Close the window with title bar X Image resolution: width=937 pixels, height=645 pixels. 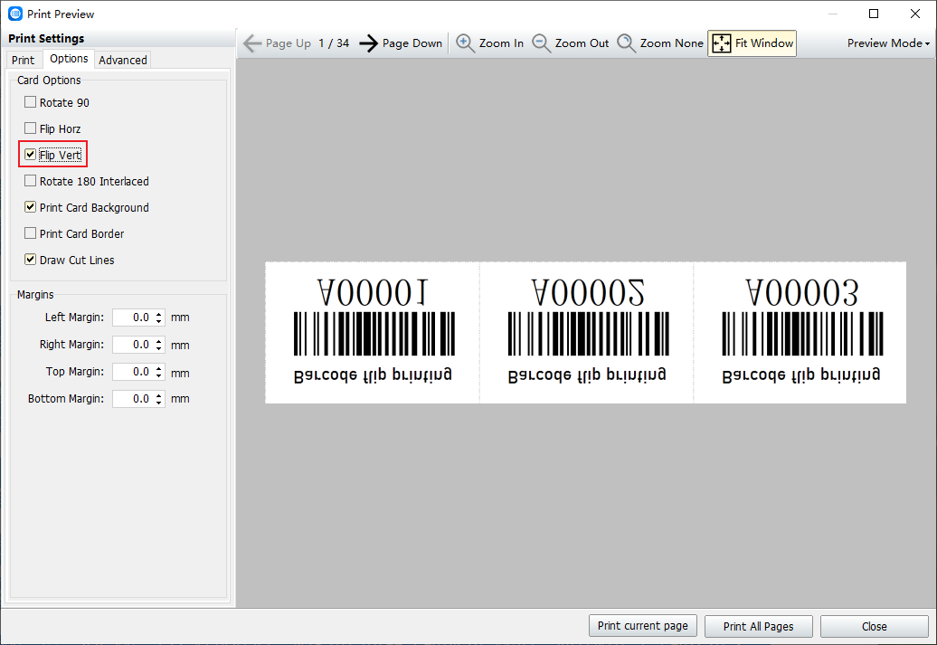(915, 14)
